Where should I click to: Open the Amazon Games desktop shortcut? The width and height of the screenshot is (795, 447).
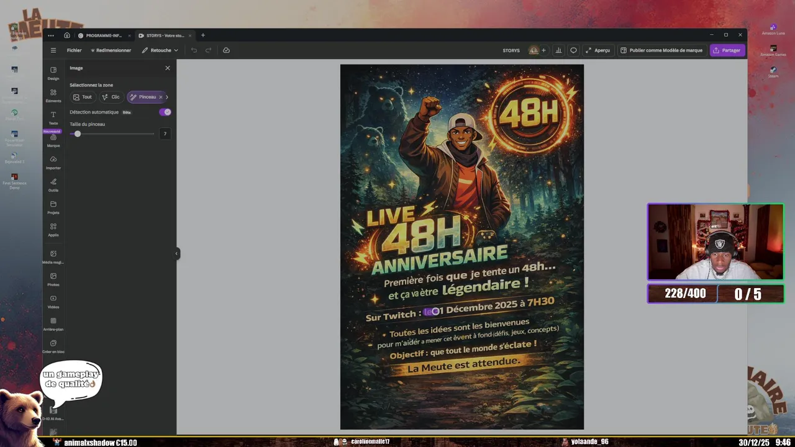[x=773, y=50]
